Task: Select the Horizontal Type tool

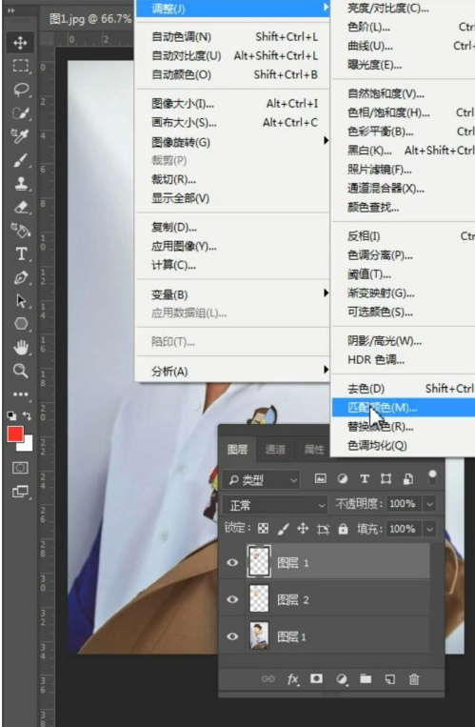Action: pos(20,254)
